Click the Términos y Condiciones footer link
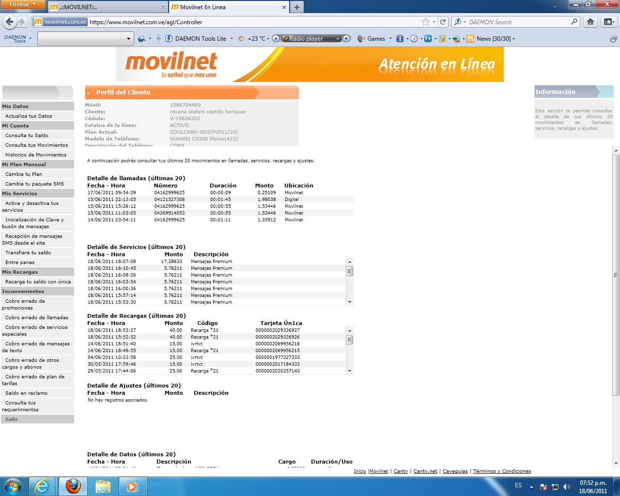This screenshot has height=496, width=620. 502,471
